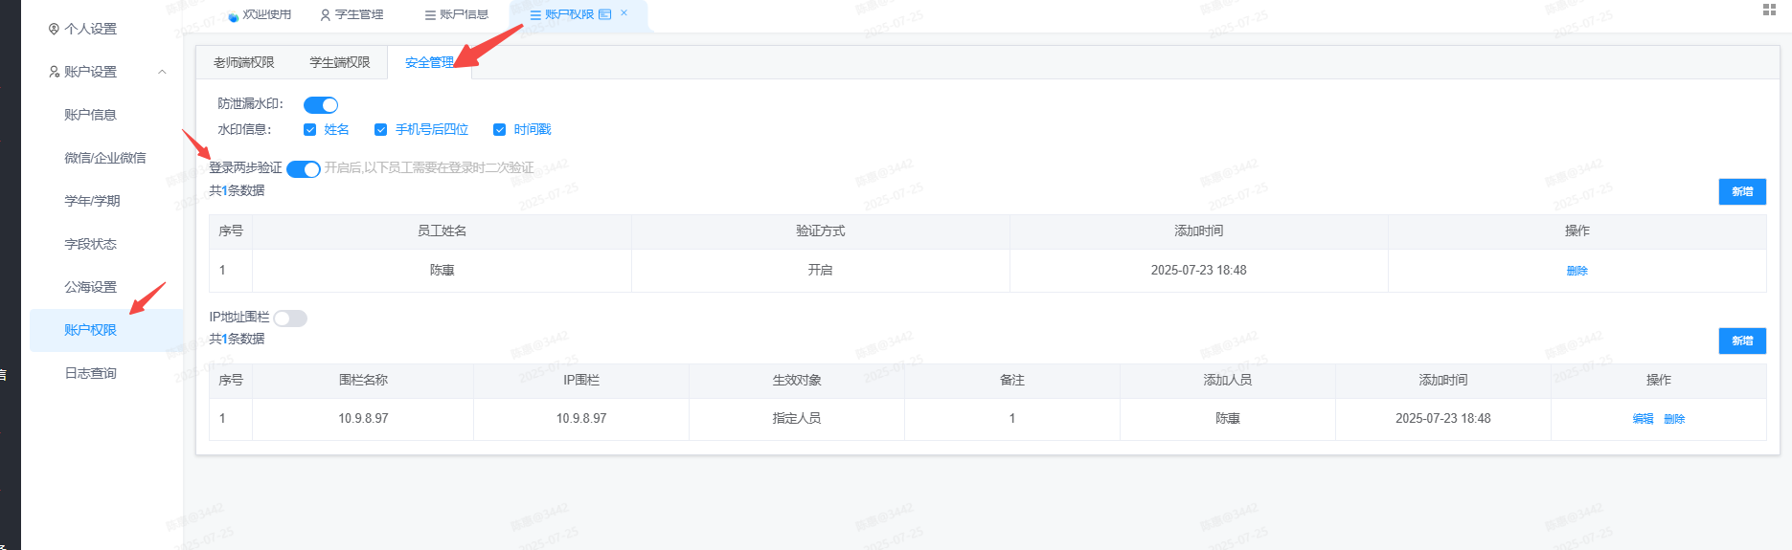Open 日志查询 in the sidebar

click(x=90, y=373)
